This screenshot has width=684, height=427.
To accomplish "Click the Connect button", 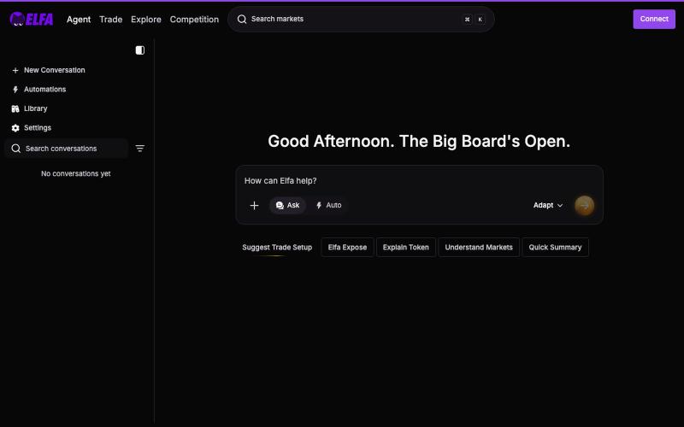I will coord(654,19).
